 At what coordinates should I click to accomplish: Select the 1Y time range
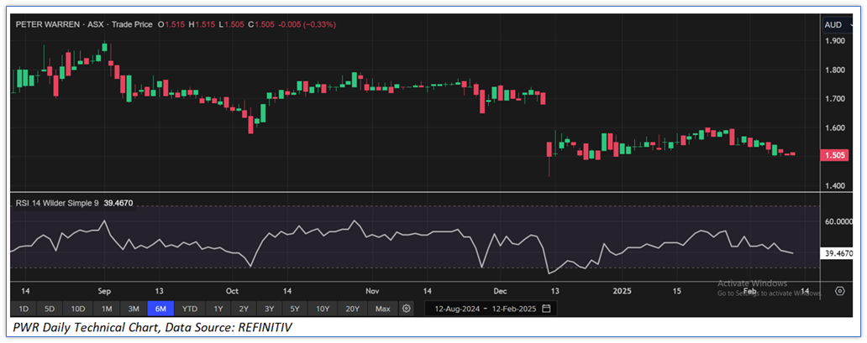(x=218, y=309)
